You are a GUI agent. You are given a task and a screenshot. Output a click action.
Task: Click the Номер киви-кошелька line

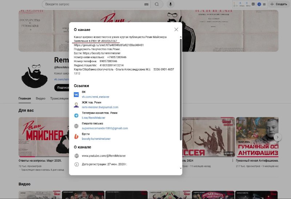100,57
